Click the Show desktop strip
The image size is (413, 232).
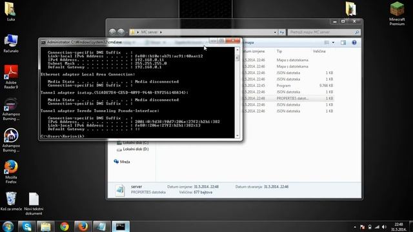pyautogui.click(x=411, y=226)
